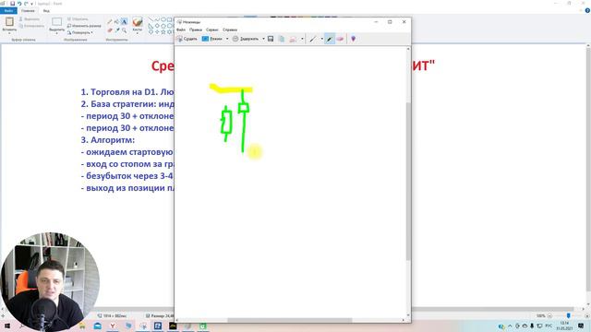Screen dimensions: 591x332
Task: Open the Сервис menu in Snipping Tool
Action: click(212, 30)
